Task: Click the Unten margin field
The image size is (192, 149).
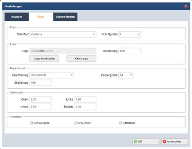Action: (41, 107)
